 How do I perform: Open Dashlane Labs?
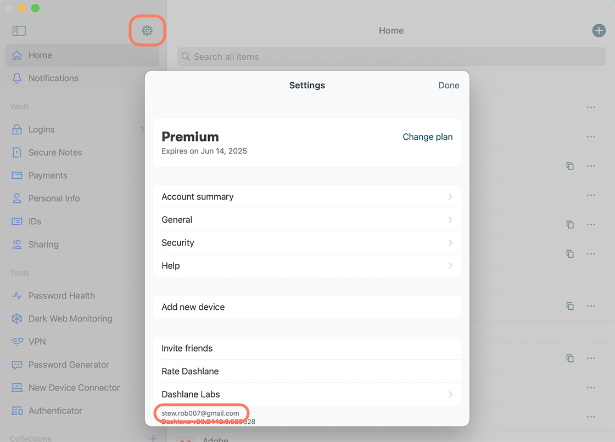306,394
